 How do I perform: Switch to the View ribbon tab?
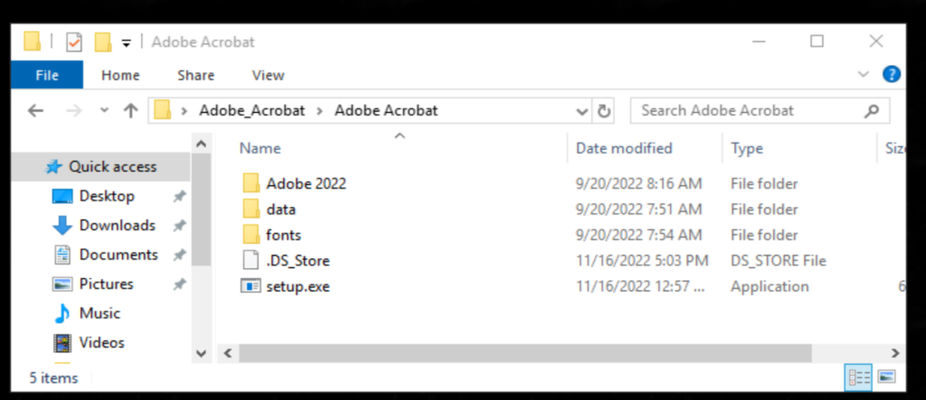[268, 76]
